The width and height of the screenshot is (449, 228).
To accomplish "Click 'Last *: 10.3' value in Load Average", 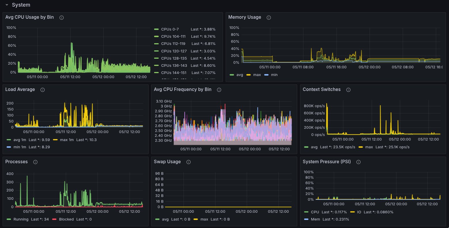I will click(x=86, y=140).
